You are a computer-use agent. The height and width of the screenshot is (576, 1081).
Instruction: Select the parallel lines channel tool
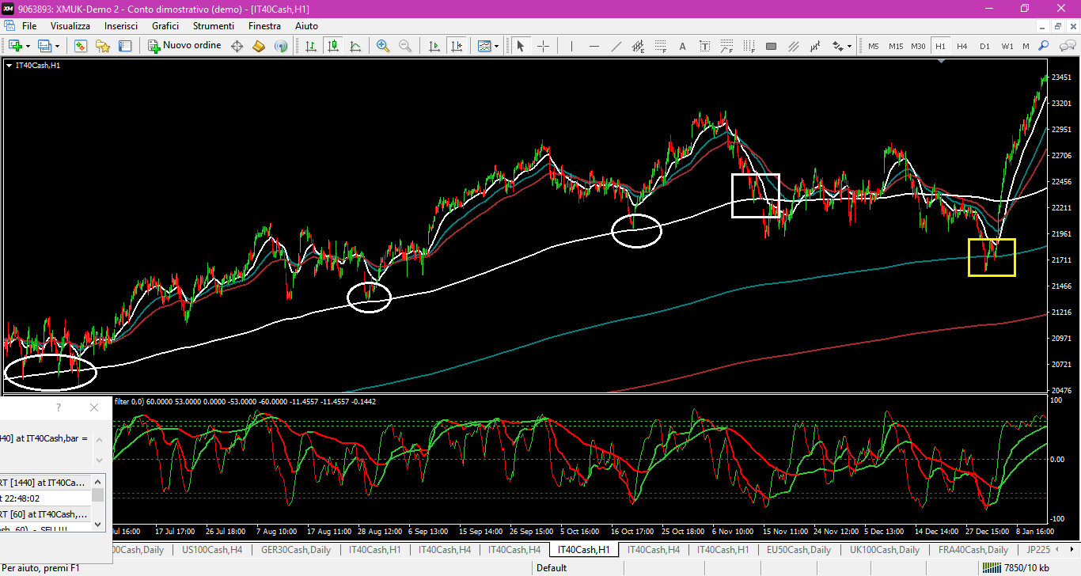click(793, 46)
